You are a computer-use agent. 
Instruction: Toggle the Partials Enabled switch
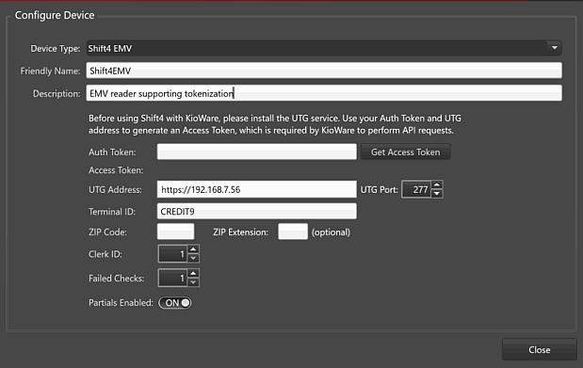tap(175, 303)
